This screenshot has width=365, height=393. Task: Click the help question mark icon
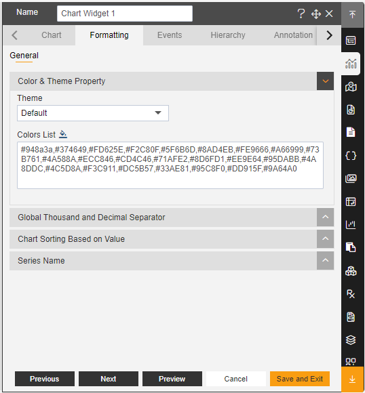point(301,14)
